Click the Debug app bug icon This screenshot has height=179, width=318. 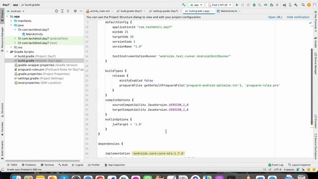pos(254,5)
